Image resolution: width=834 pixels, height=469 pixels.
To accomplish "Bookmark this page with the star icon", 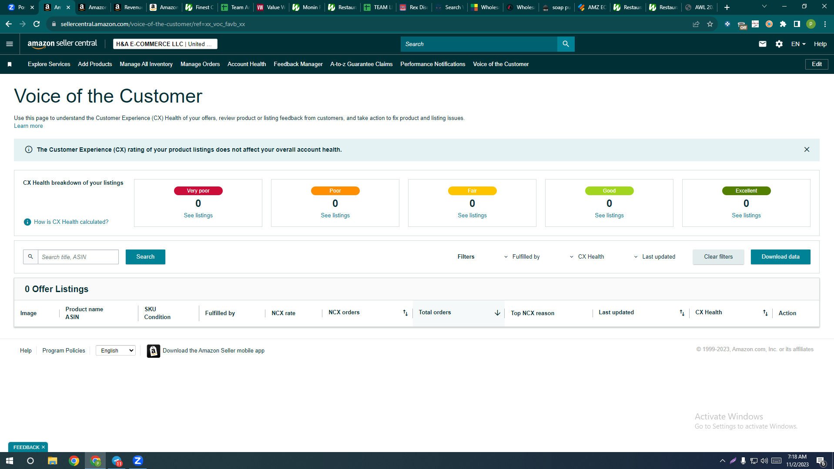I will (710, 24).
